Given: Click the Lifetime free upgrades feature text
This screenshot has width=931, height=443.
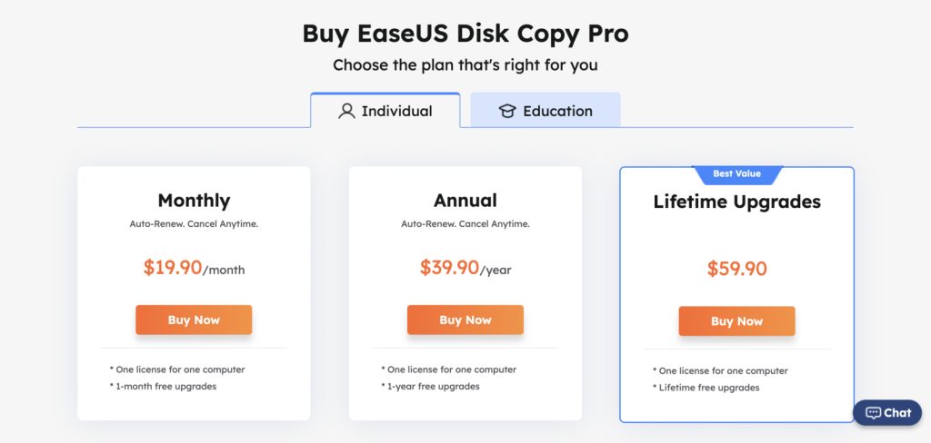Looking at the screenshot, I should click(707, 388).
